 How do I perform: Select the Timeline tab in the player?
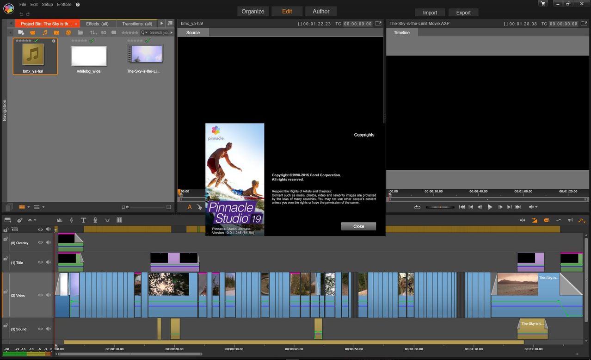click(x=401, y=32)
